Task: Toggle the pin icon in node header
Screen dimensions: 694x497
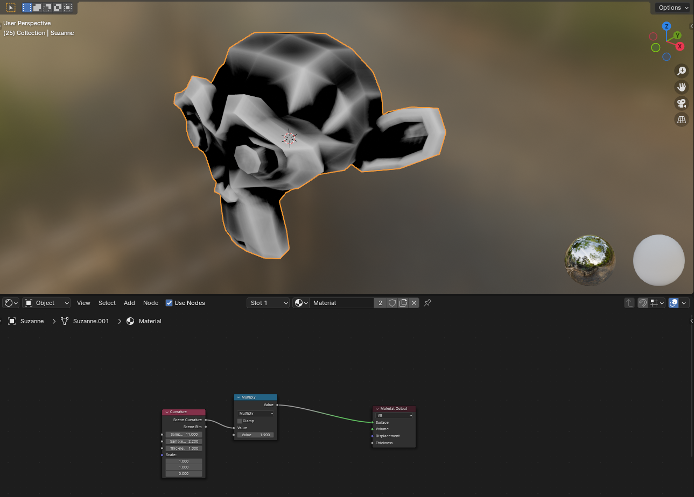Action: [427, 303]
